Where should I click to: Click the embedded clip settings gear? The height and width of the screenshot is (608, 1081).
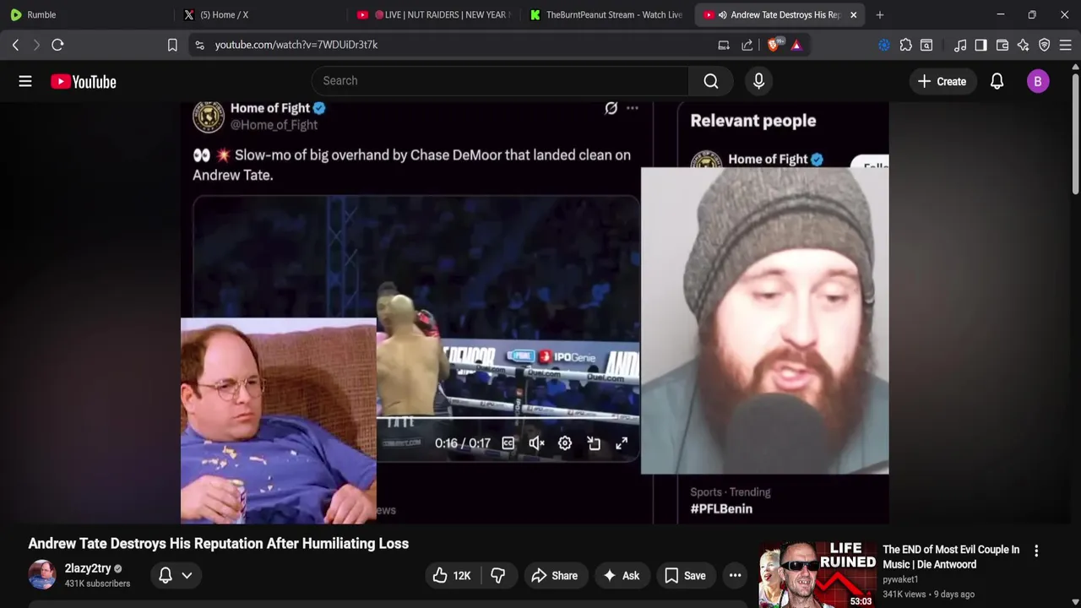[x=565, y=443]
